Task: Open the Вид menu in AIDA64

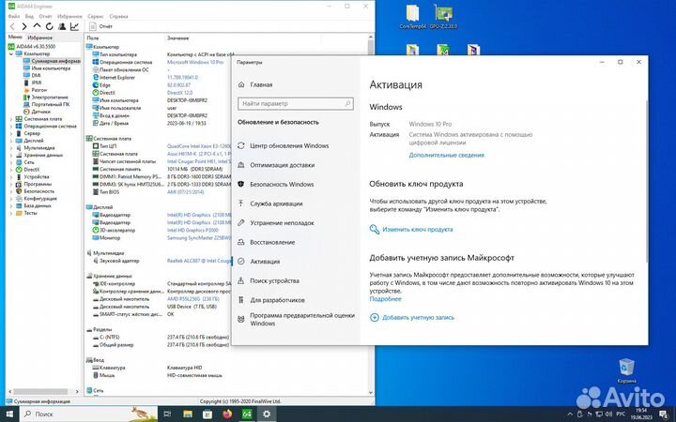Action: click(x=29, y=16)
